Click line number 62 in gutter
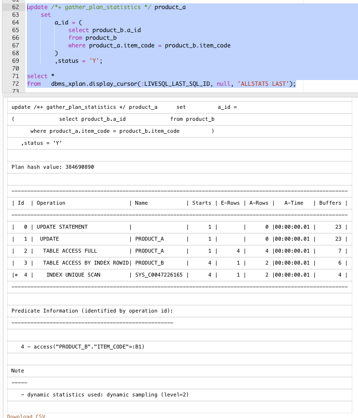The image size is (358, 418). click(15, 7)
